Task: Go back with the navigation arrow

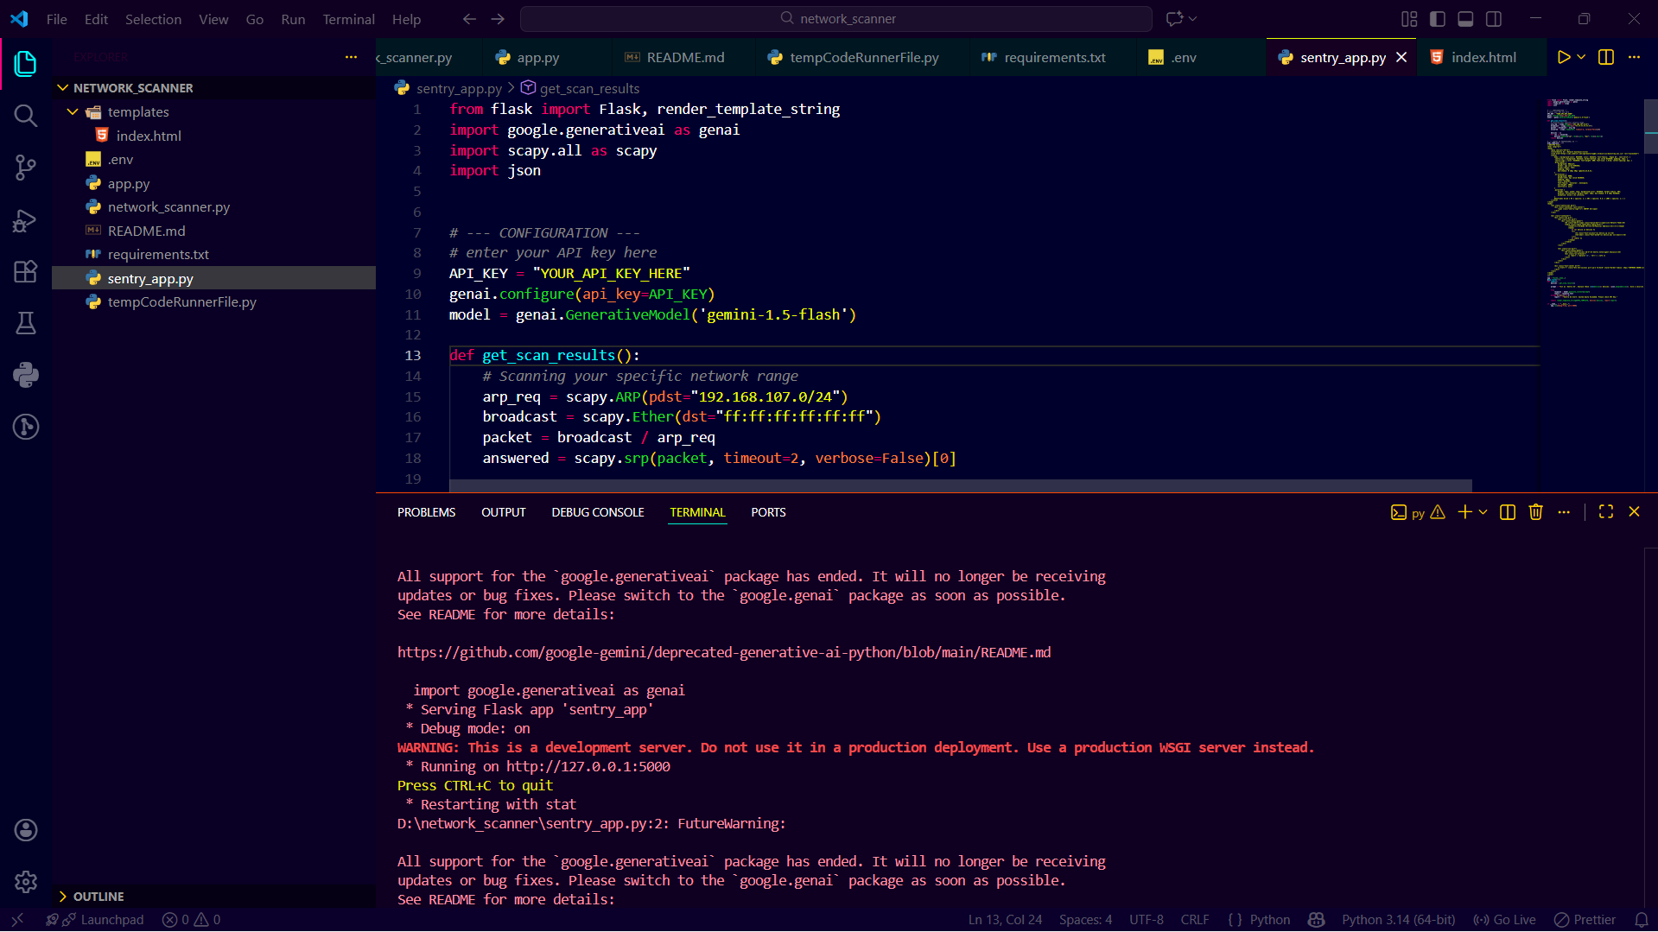Action: click(x=469, y=19)
